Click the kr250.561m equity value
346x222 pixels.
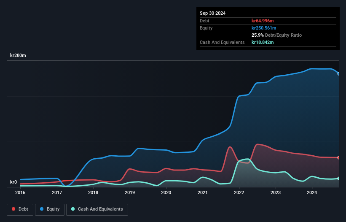pyautogui.click(x=264, y=28)
